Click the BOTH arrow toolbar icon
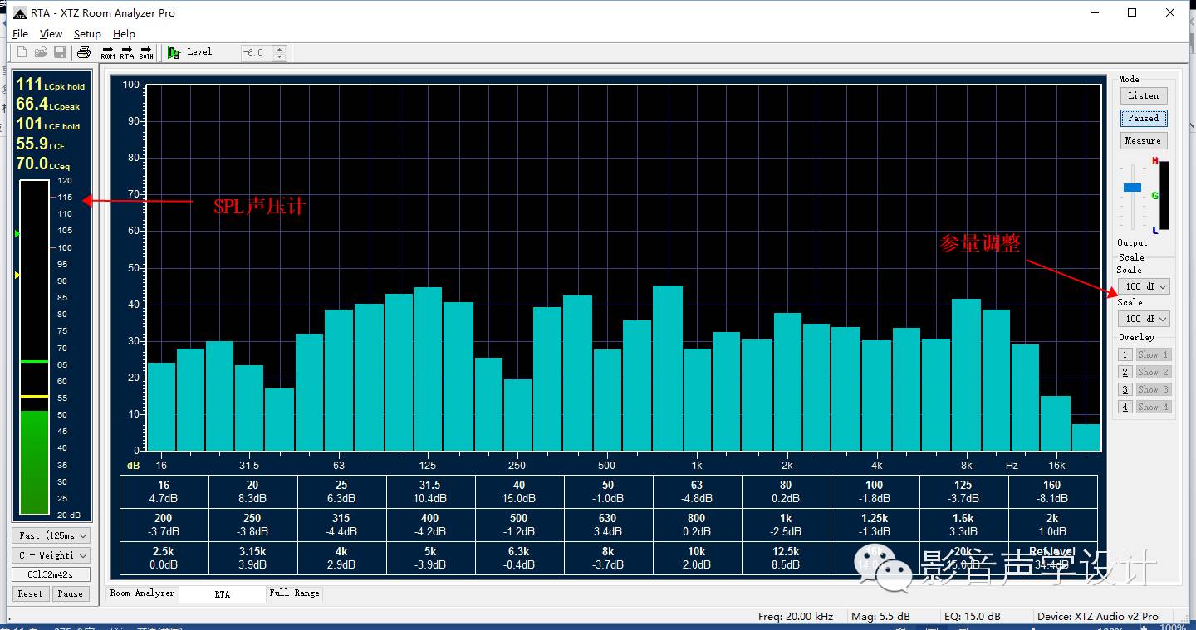The width and height of the screenshot is (1196, 630). (146, 52)
